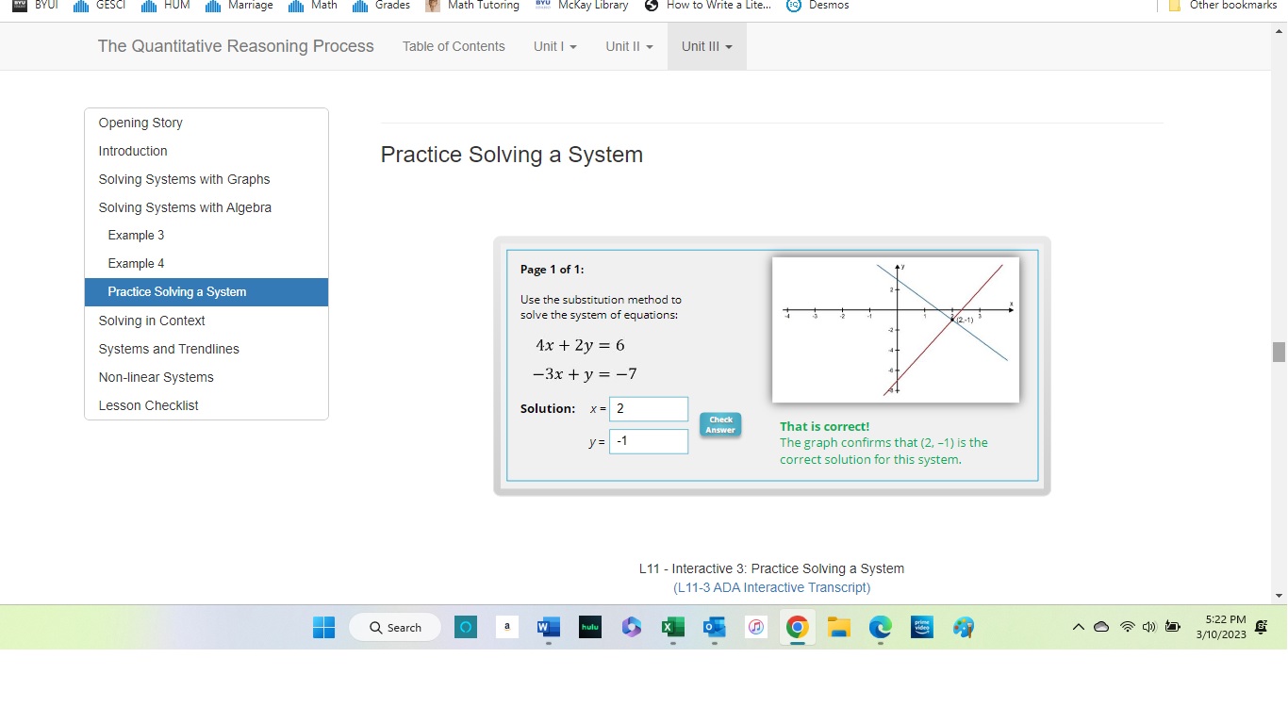Open the HUM bookmark

coord(165,6)
